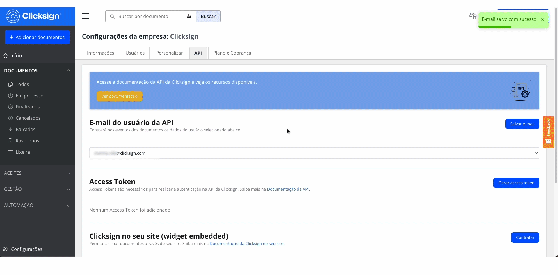Image resolution: width=558 pixels, height=275 pixels.
Task: Click the page vertical scrollbar
Action: point(556,96)
